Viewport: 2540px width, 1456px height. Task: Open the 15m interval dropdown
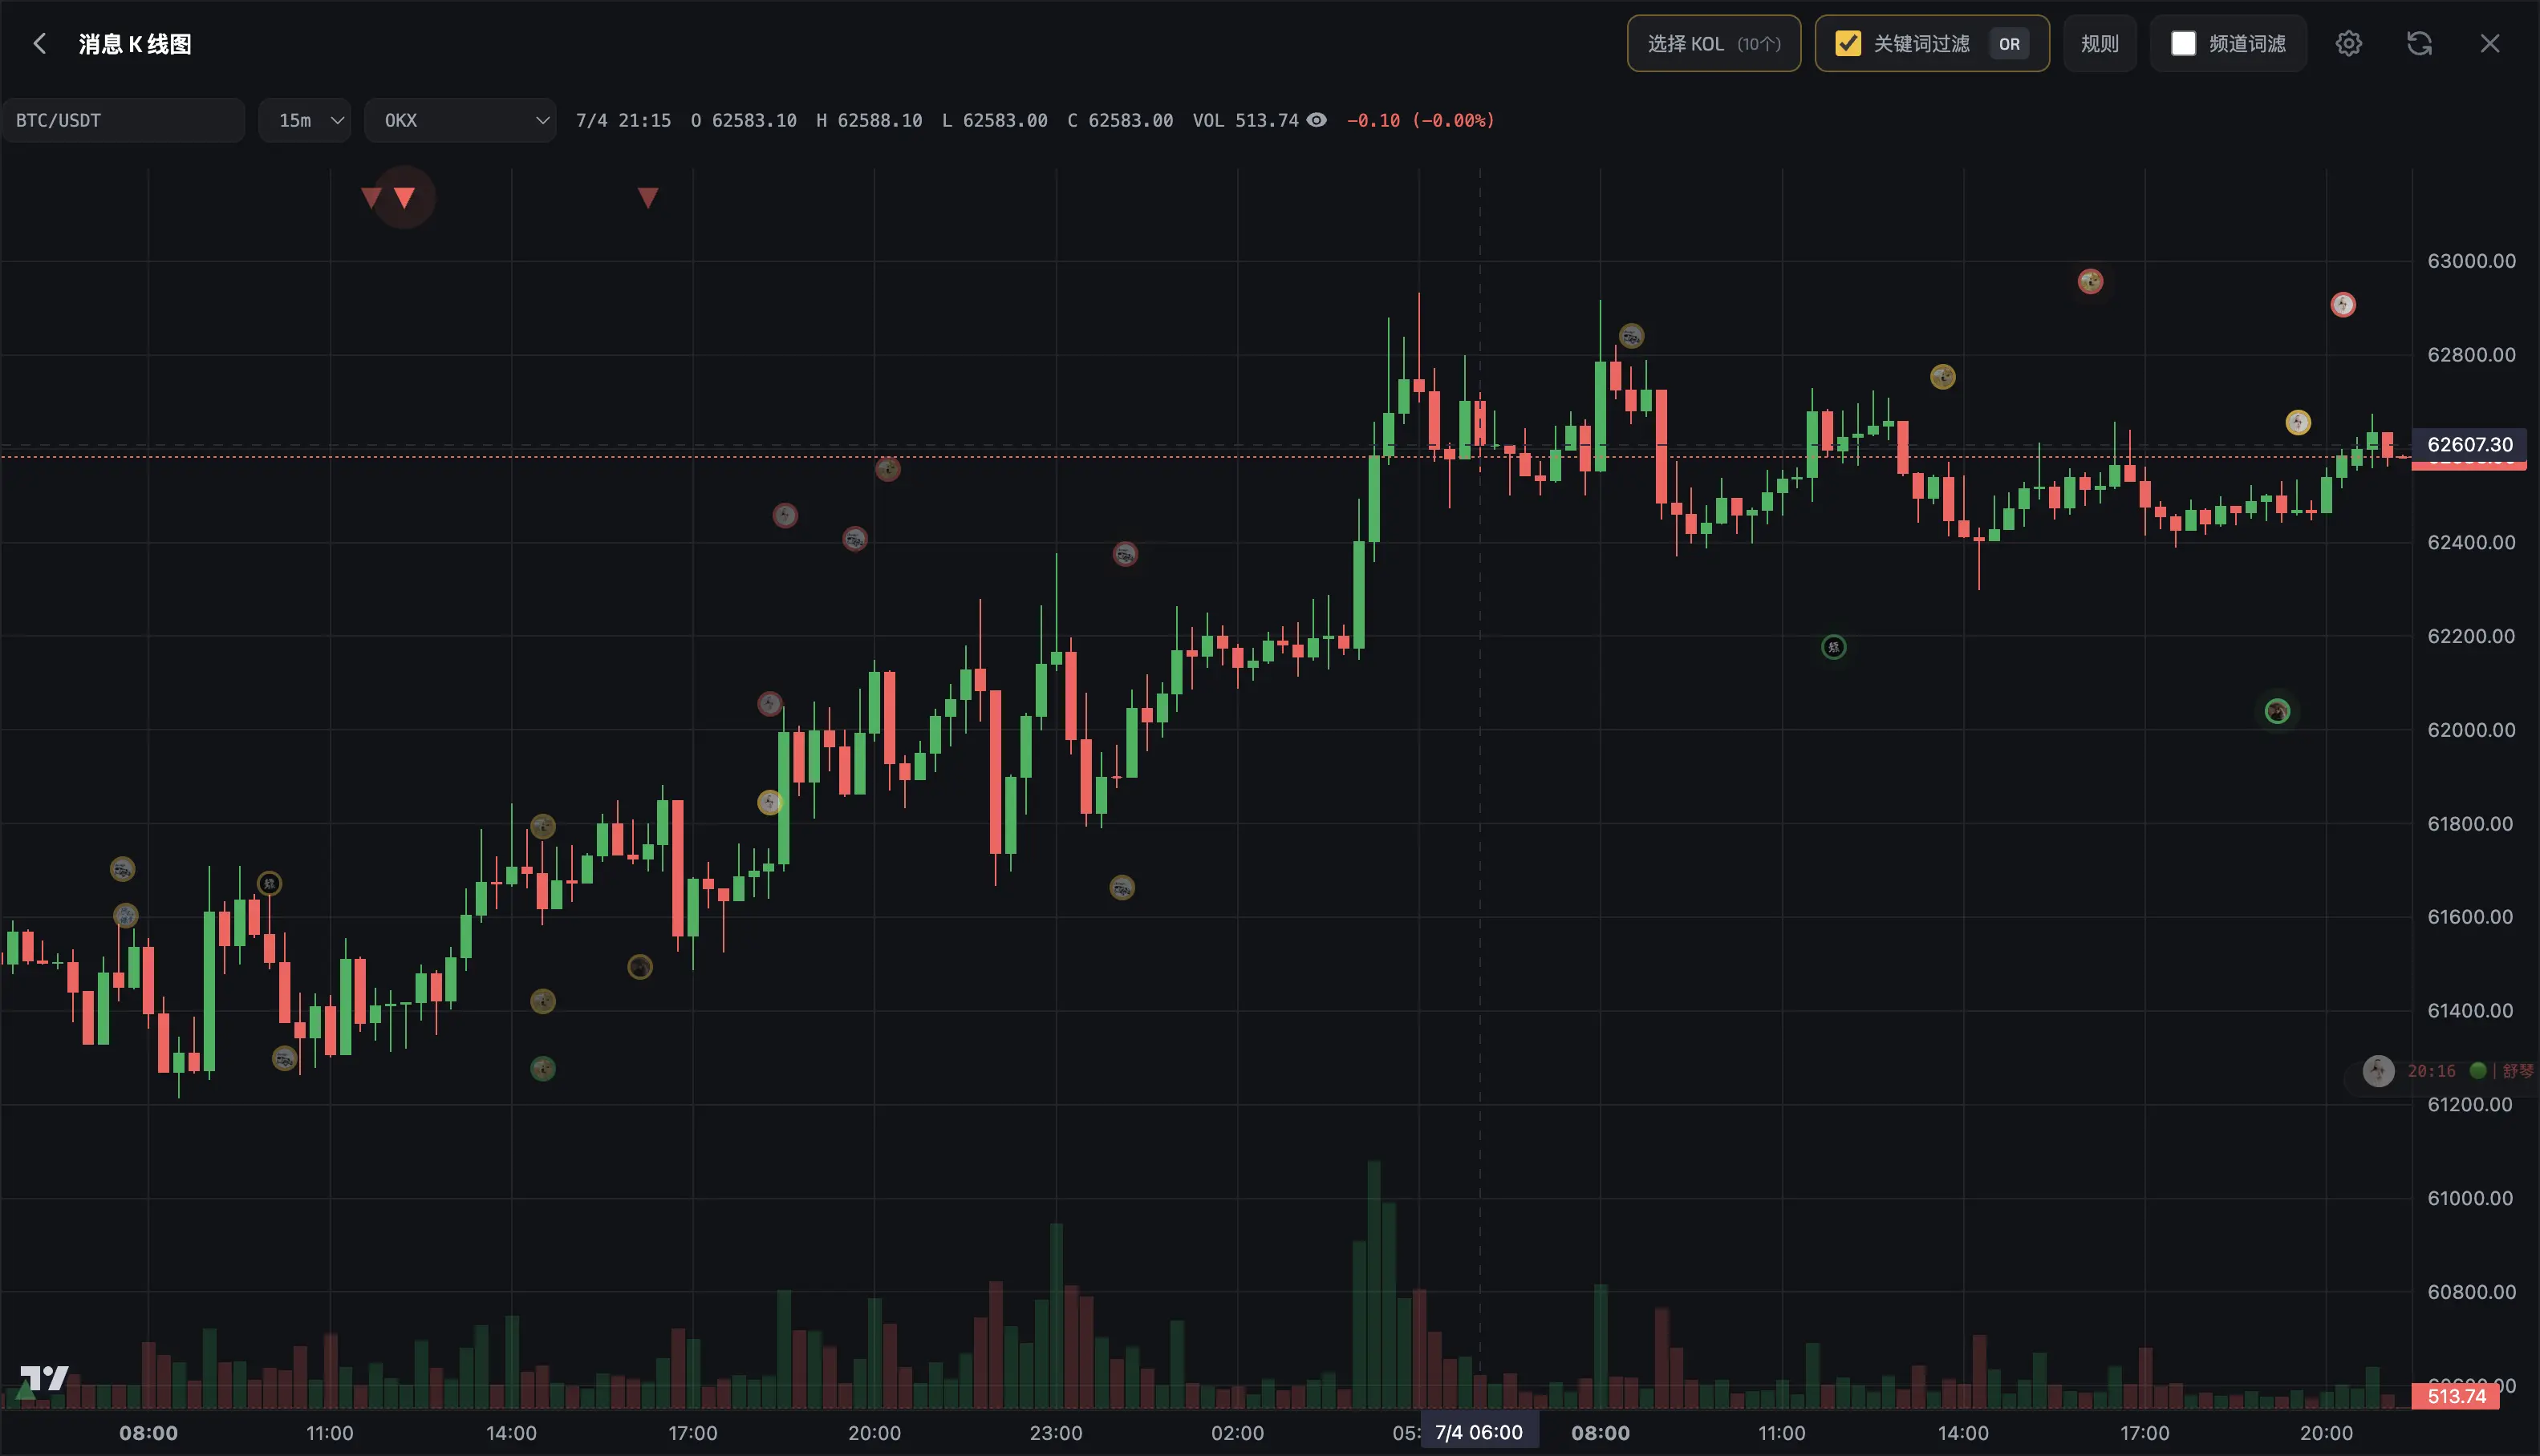pyautogui.click(x=304, y=120)
